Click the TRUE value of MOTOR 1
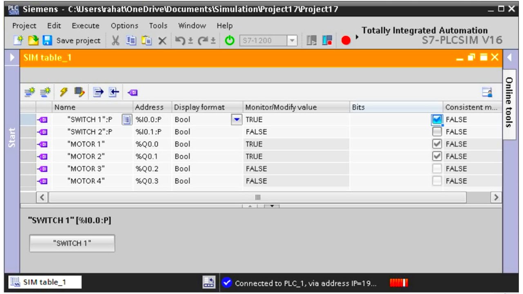Screen dimensions: 523x294 click(x=254, y=144)
